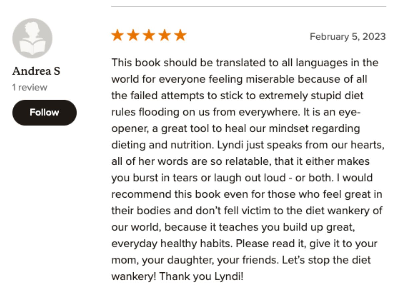400x300 pixels.
Task: Click the February 5, 2023 review date
Action: [x=348, y=36]
